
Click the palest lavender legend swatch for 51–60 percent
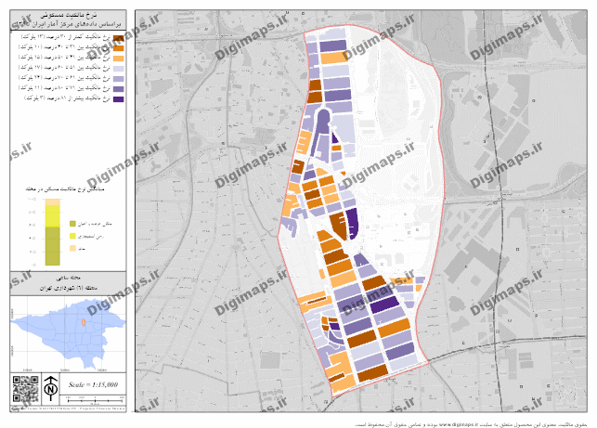click(x=119, y=69)
